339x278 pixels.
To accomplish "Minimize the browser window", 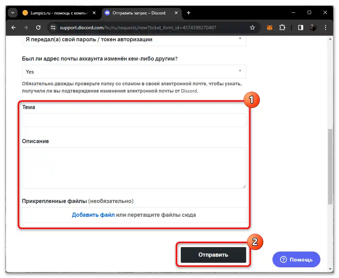I will click(293, 13).
